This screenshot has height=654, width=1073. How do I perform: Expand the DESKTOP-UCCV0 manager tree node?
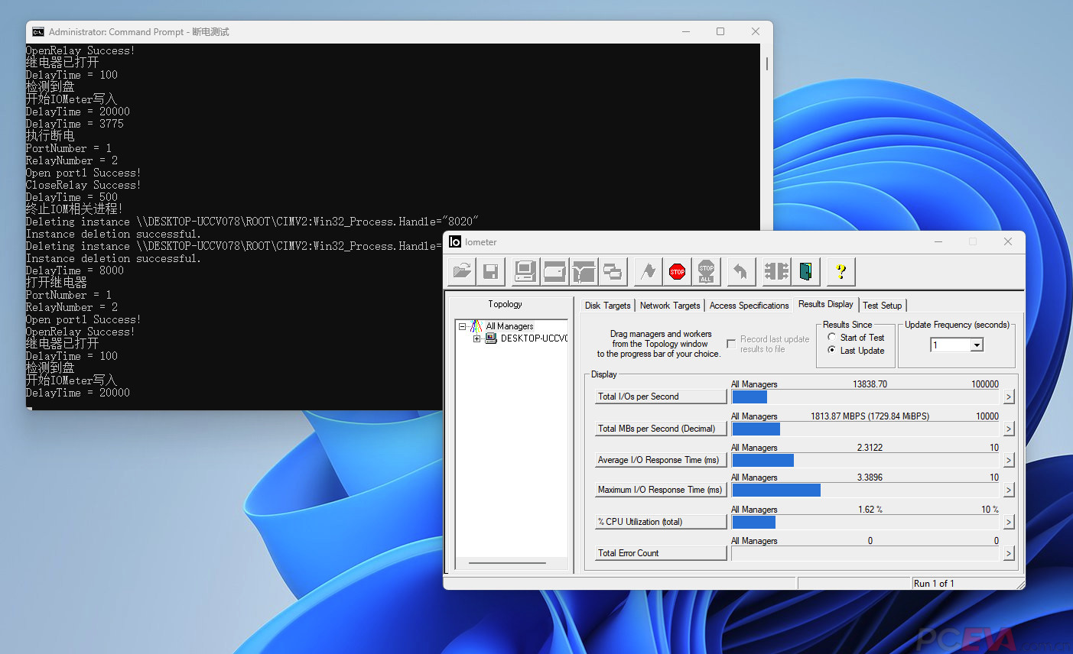click(476, 338)
